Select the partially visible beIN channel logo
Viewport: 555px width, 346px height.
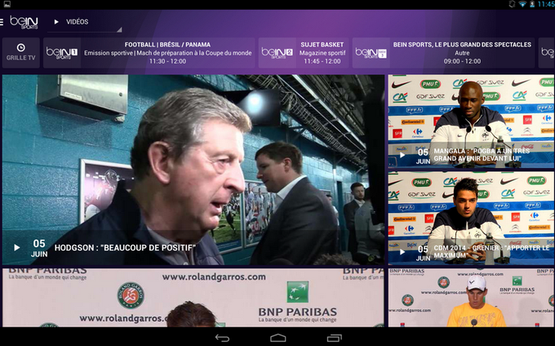tap(547, 53)
